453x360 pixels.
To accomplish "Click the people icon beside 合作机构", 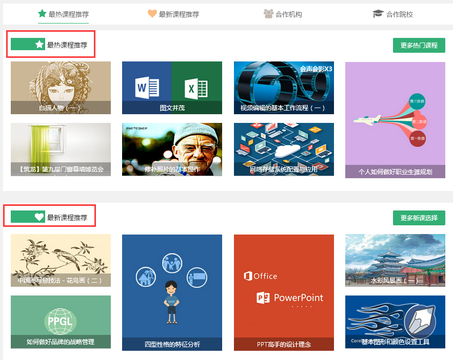I will click(268, 14).
